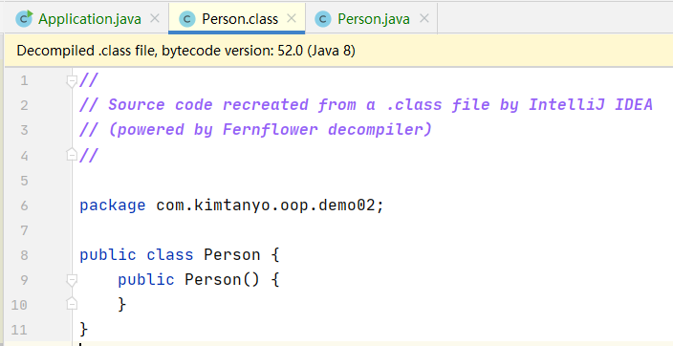Click the decompiled class file banner text
The height and width of the screenshot is (346, 673).
click(185, 51)
